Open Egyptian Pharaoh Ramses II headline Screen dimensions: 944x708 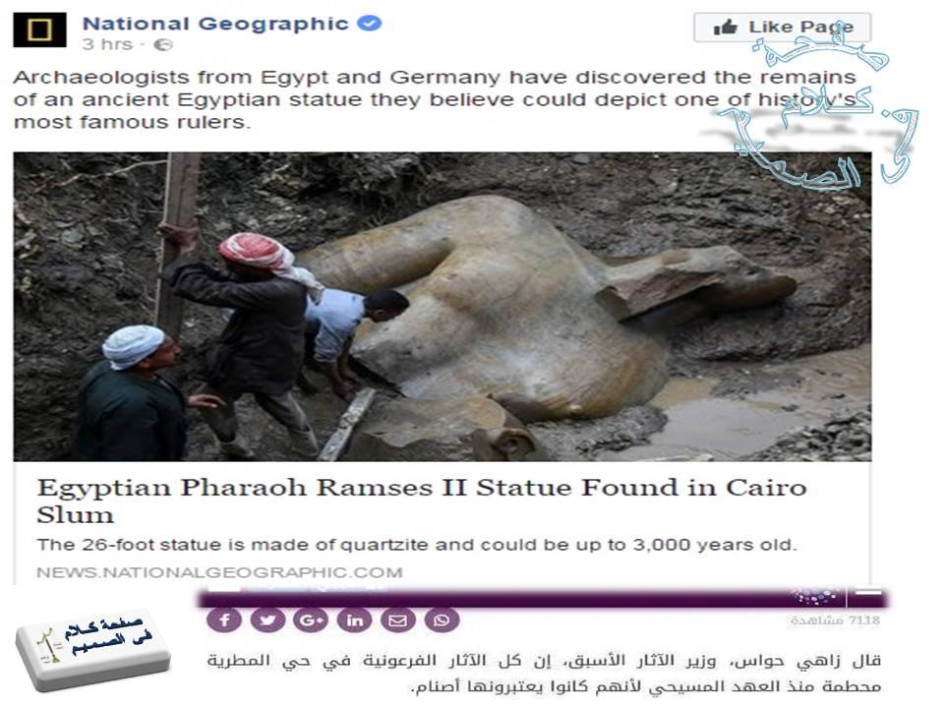pyautogui.click(x=422, y=501)
